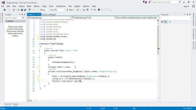Save the current file with Save icon
Image resolution: width=196 pixels, height=110 pixels.
(x=22, y=10)
